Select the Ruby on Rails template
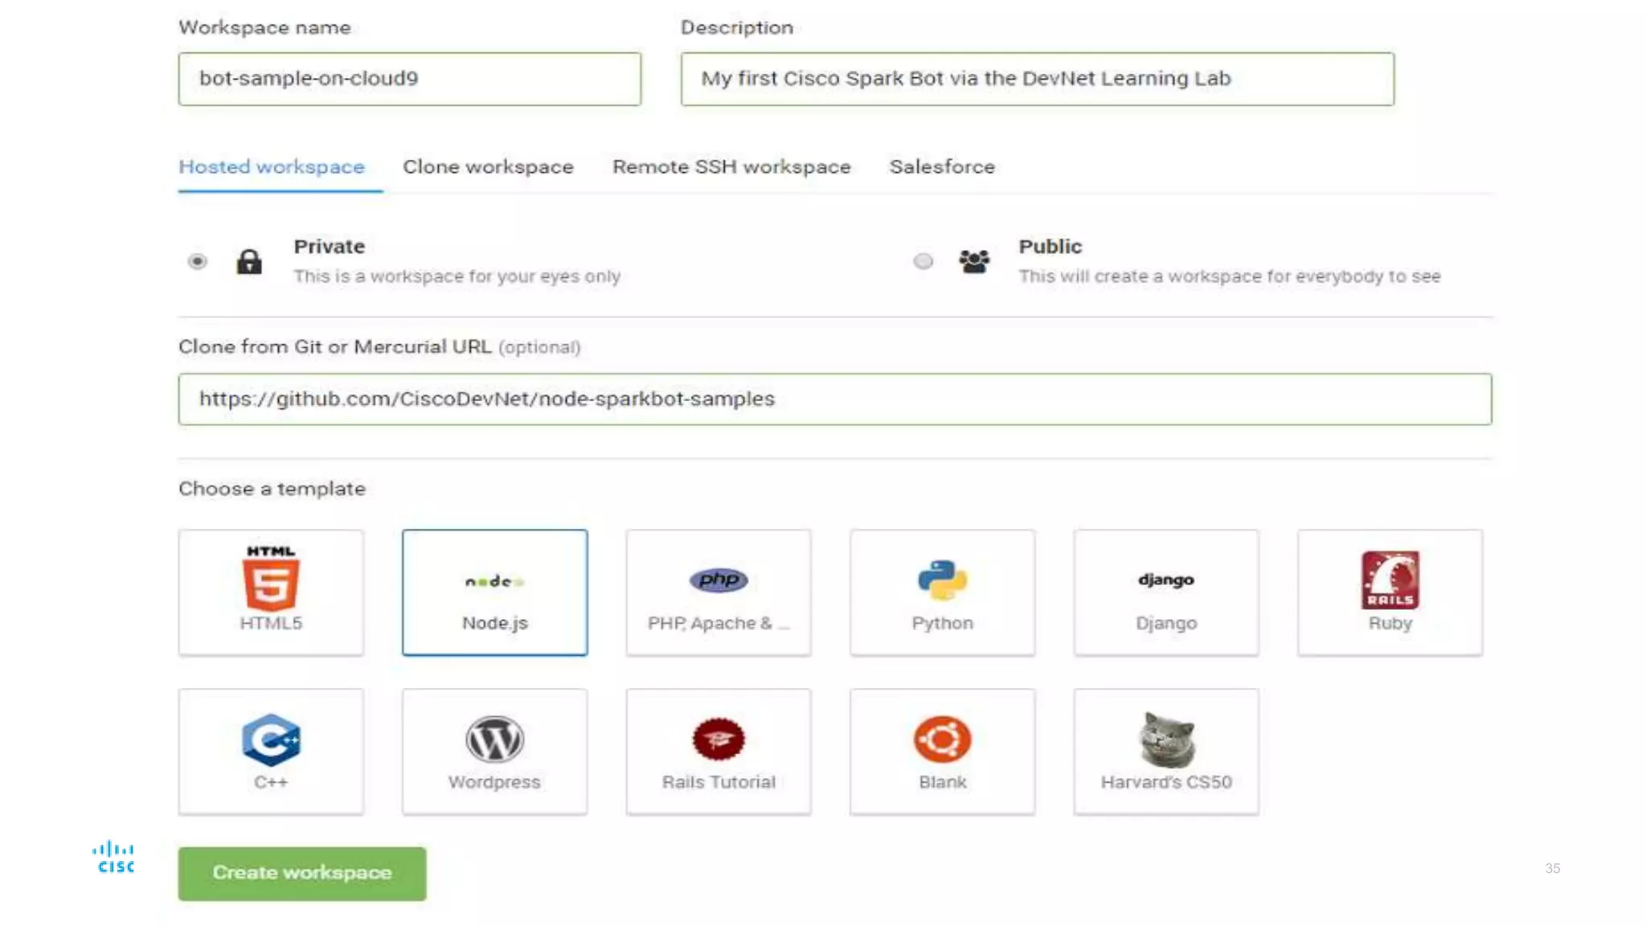The image size is (1646, 926). [1390, 592]
